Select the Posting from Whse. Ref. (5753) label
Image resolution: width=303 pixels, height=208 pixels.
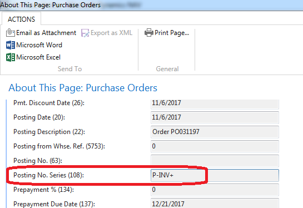pos(59,146)
